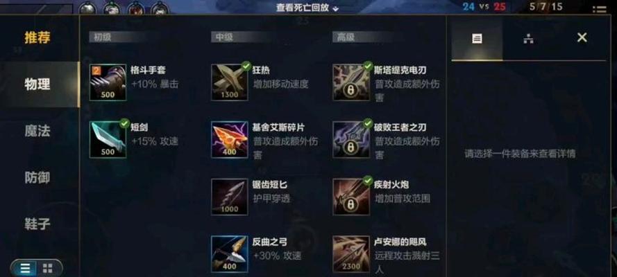
Task: Select the 破败王者之刃 item icon
Action: (x=351, y=139)
